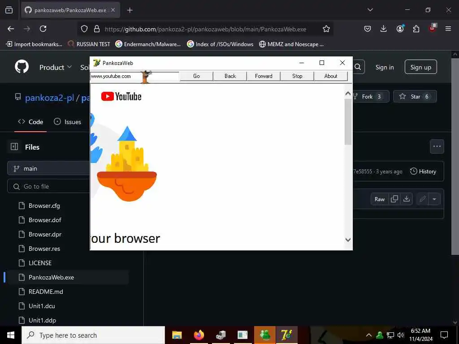Viewport: 459px width, 344px height.
Task: Switch to the Code tab
Action: [x=30, y=122]
